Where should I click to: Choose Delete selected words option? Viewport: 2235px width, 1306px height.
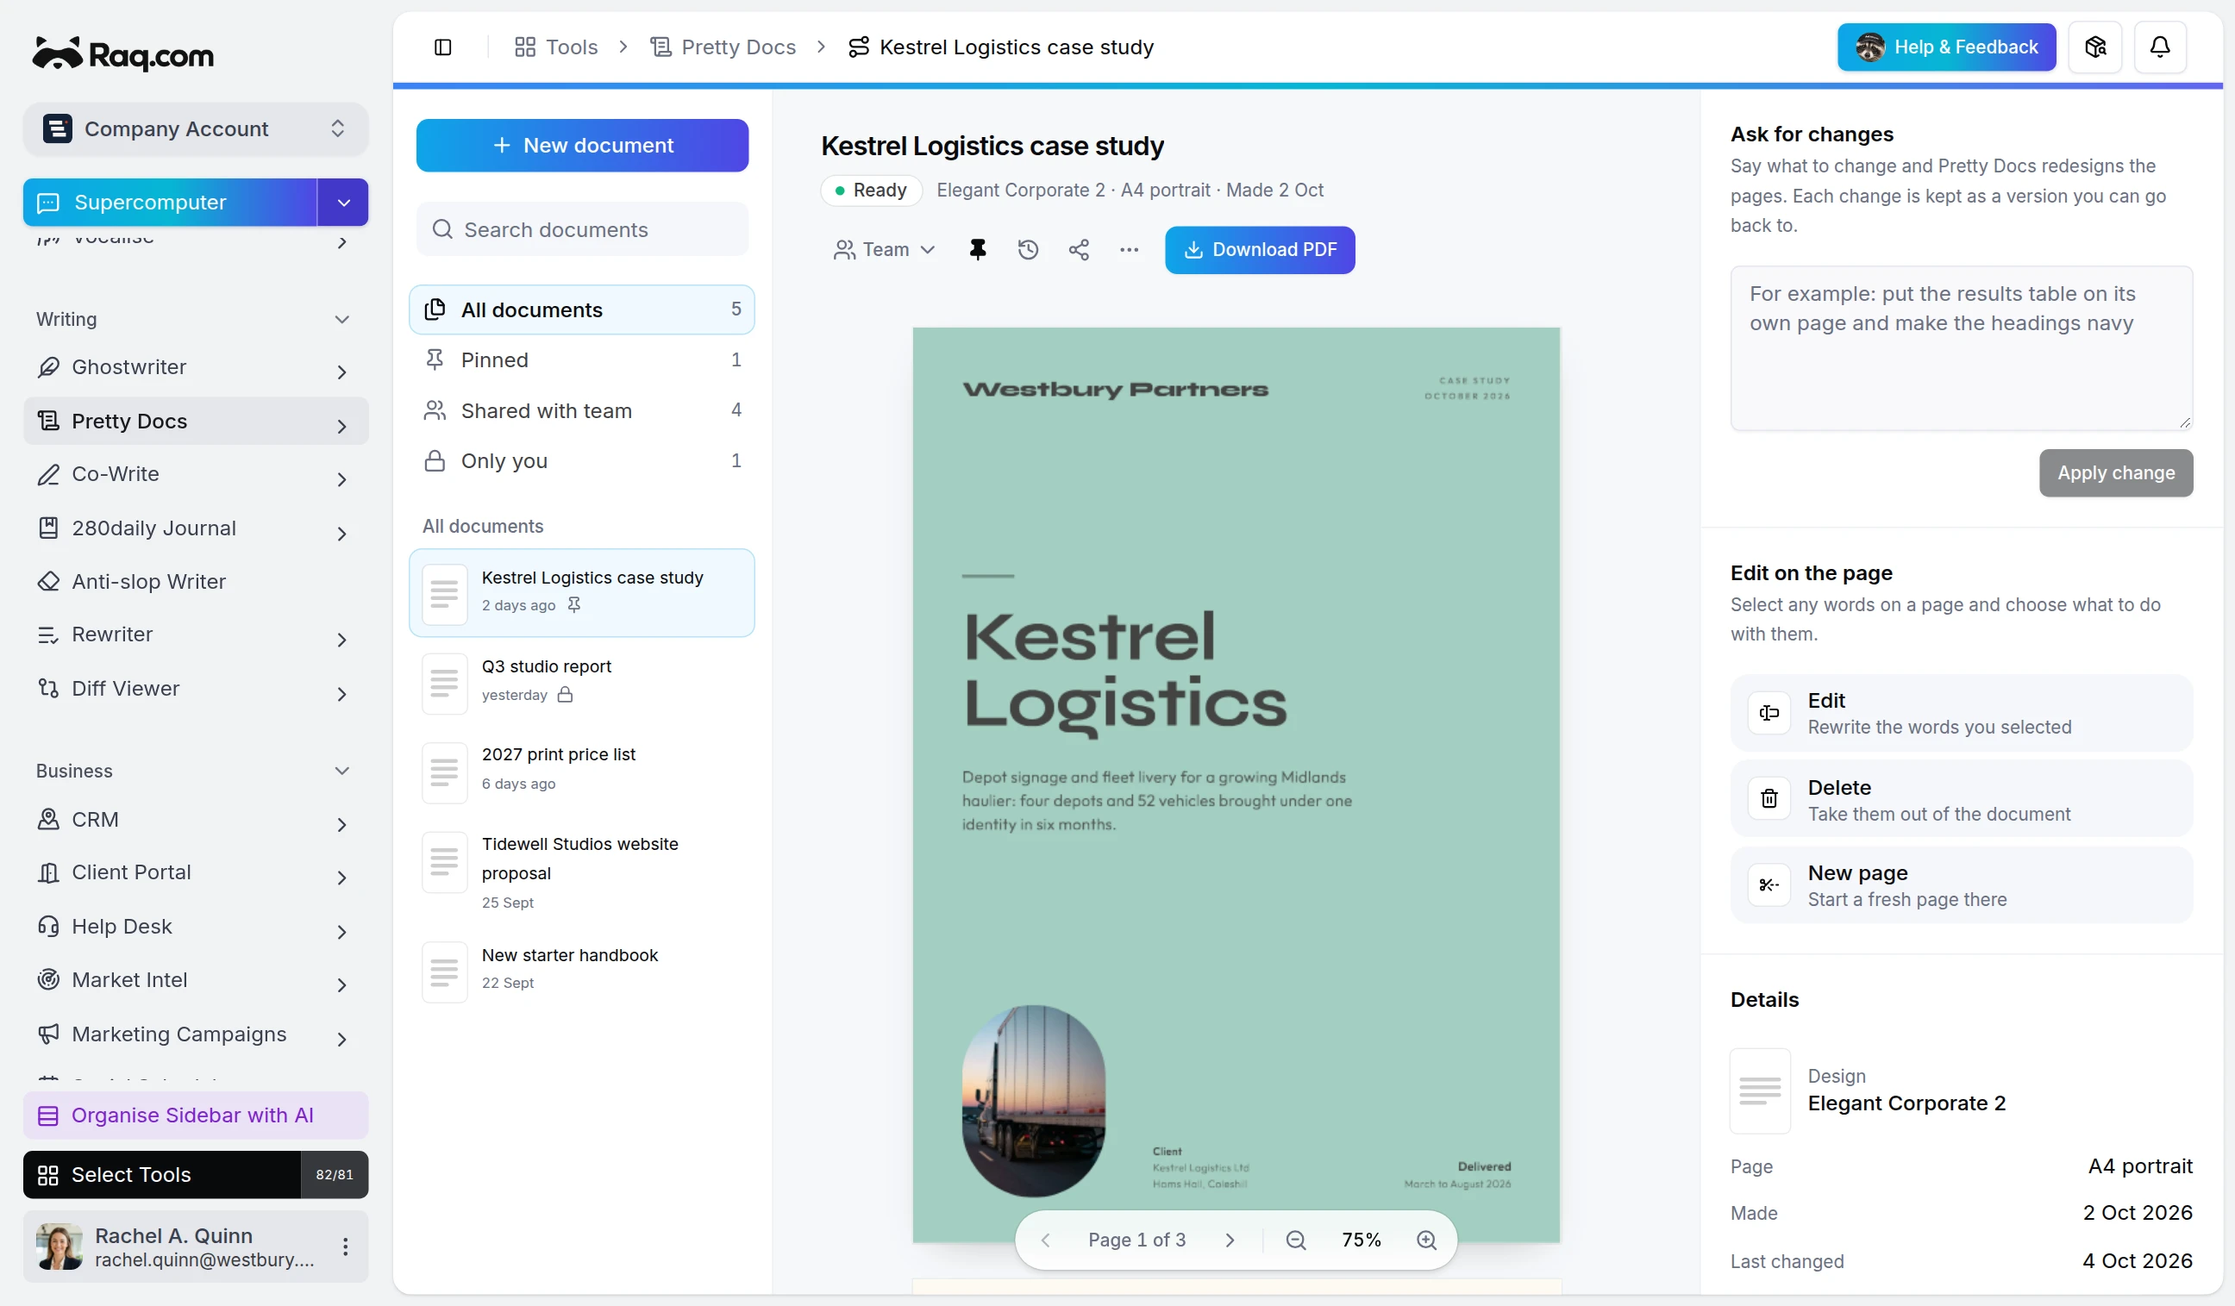point(1961,799)
